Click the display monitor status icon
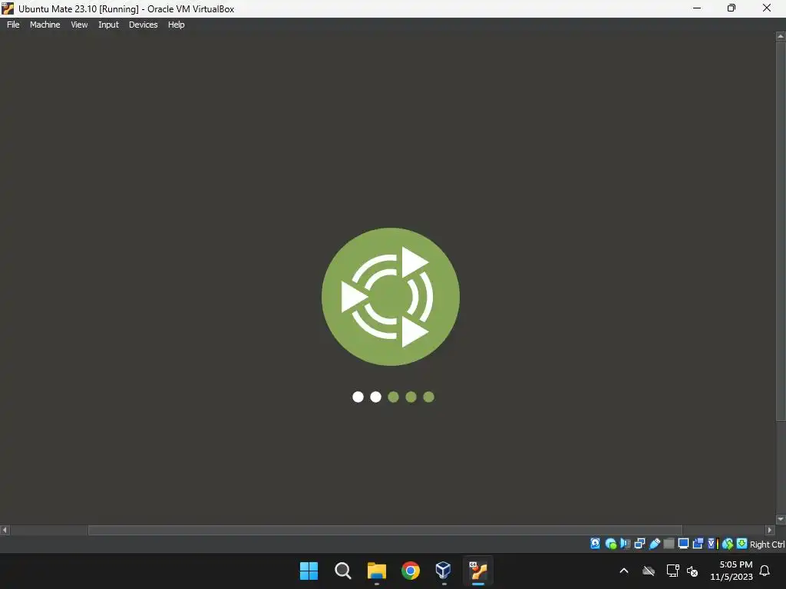 683,544
